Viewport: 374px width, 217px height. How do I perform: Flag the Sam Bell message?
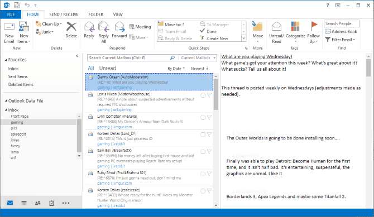pos(209,152)
